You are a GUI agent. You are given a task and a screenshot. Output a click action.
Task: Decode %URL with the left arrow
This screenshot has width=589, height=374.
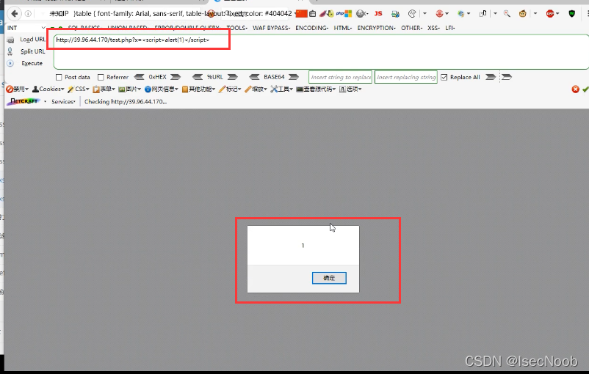tap(198, 77)
